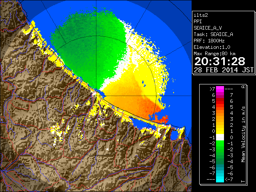Pick the white zero-velocity swatch in the legend
The width and height of the screenshot is (256, 192).
pyautogui.click(x=220, y=137)
